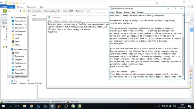The width and height of the screenshot is (194, 109).
Task: Open Справка menu in the Безымянный — Блокнот window
Action: [x=140, y=12]
